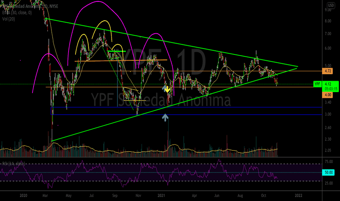Screen dimensions: 340x201
Task: Click the green YPF symbol tag
Action: point(317,84)
